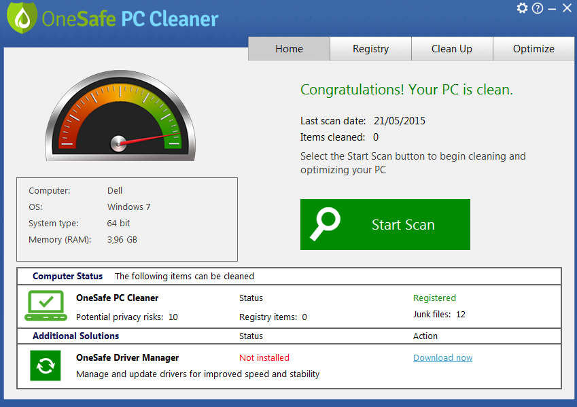Screen dimensions: 577x407
Task: Start the scan with the green button
Action: tap(385, 224)
